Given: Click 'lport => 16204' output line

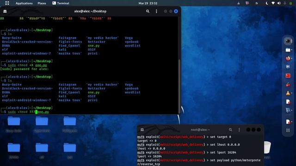Looking at the screenshot, I should pos(149,156).
